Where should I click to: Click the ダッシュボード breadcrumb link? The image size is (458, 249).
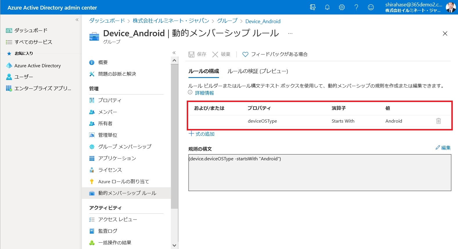pos(107,21)
